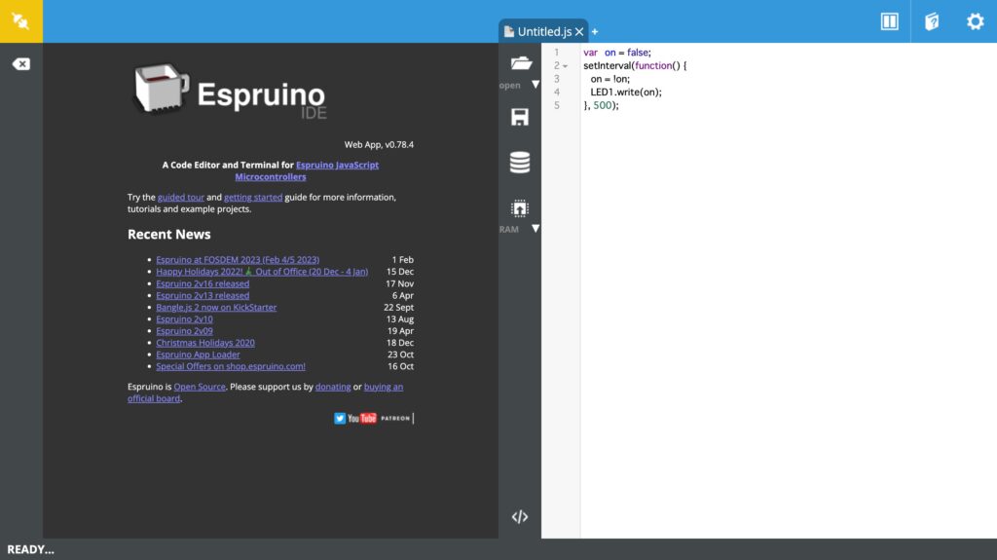
Task: Open settings with the gear icon
Action: click(975, 21)
